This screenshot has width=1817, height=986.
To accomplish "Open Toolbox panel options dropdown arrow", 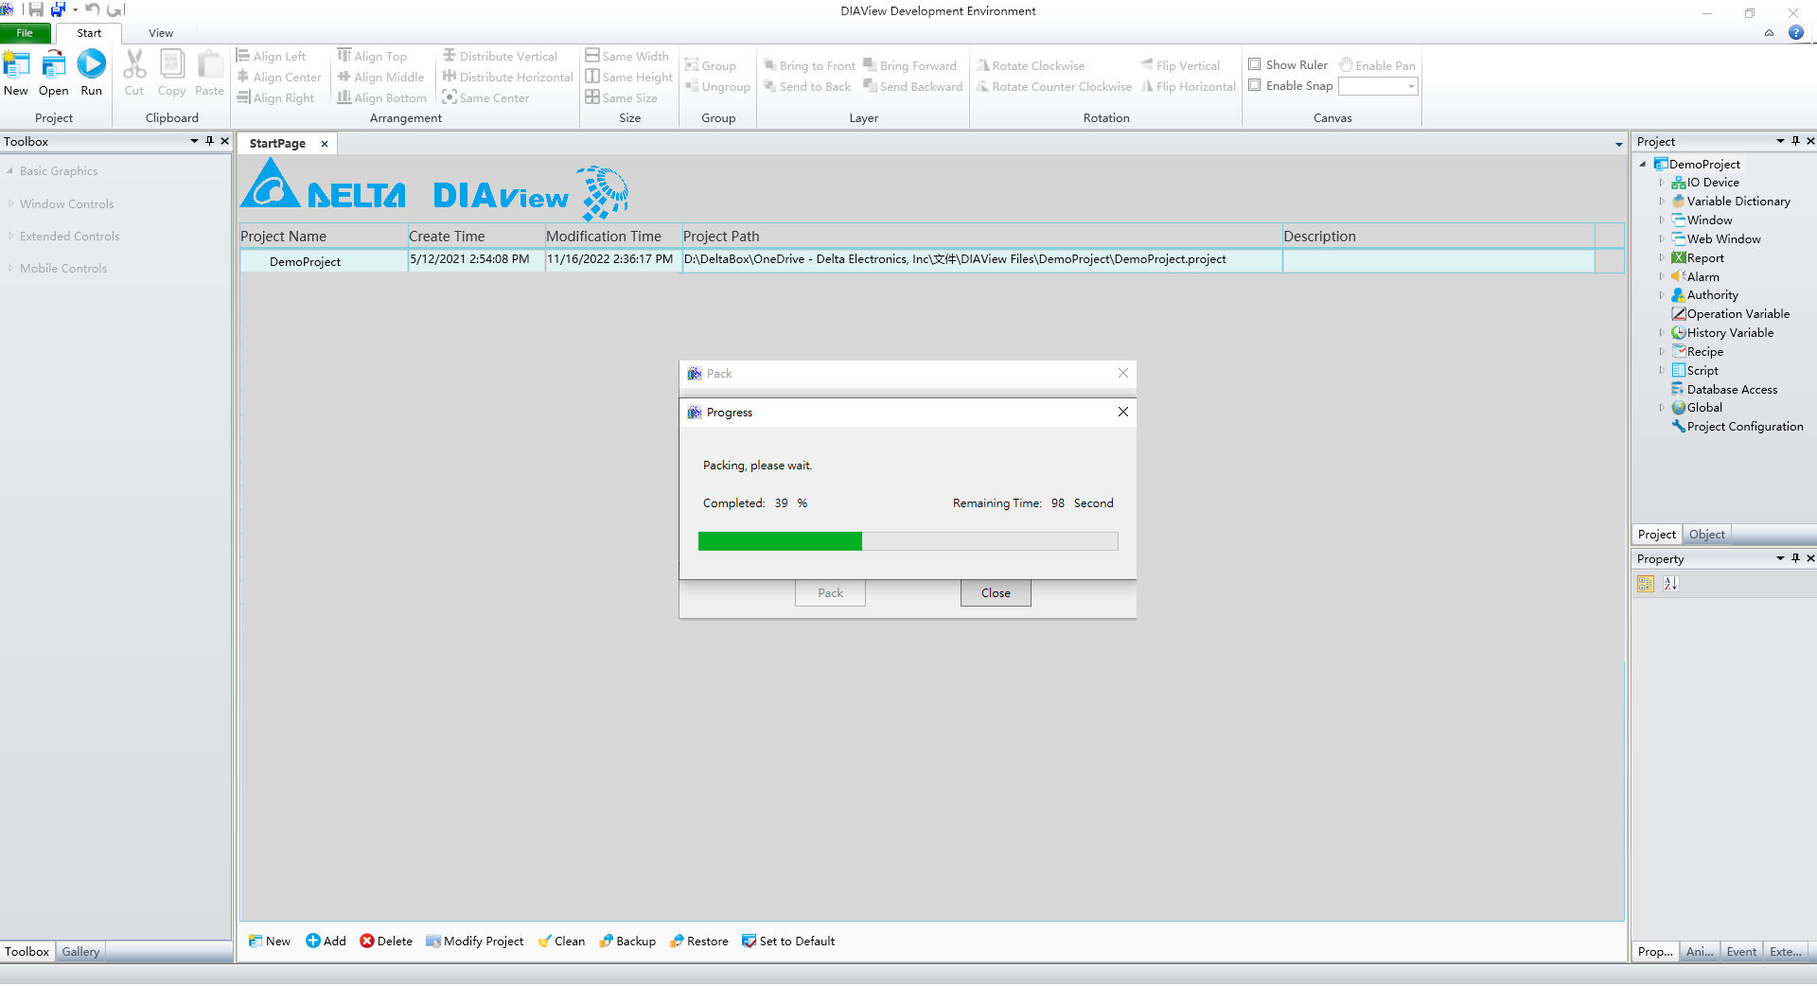I will coord(194,141).
